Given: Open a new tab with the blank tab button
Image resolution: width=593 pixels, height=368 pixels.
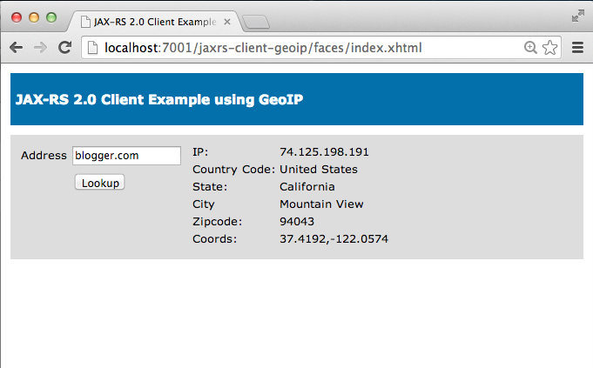Looking at the screenshot, I should 256,22.
